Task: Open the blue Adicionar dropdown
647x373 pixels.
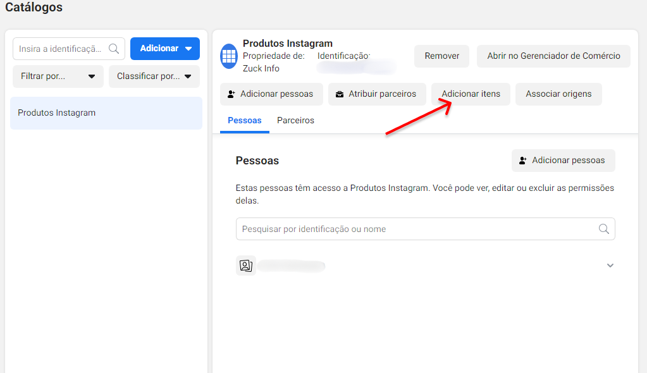Action: click(x=165, y=49)
